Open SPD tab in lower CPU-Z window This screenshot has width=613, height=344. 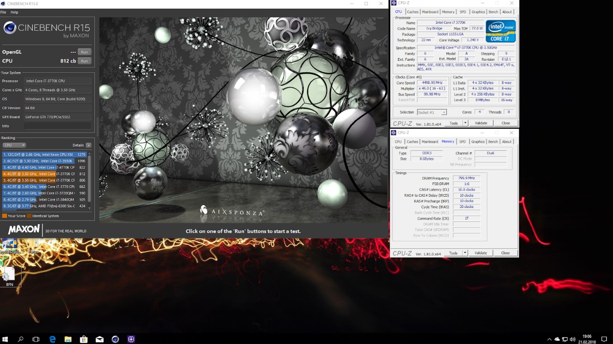[463, 142]
